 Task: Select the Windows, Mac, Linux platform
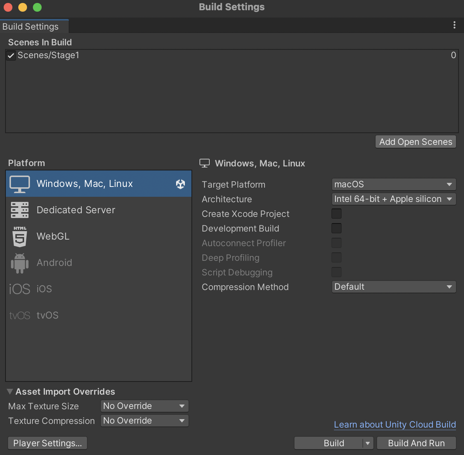(x=99, y=184)
